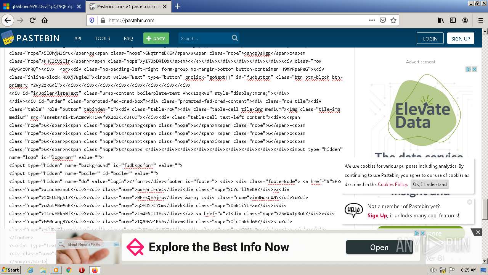Open the FAQ menu link
Screen dimensions: 488x275
tap(128, 38)
